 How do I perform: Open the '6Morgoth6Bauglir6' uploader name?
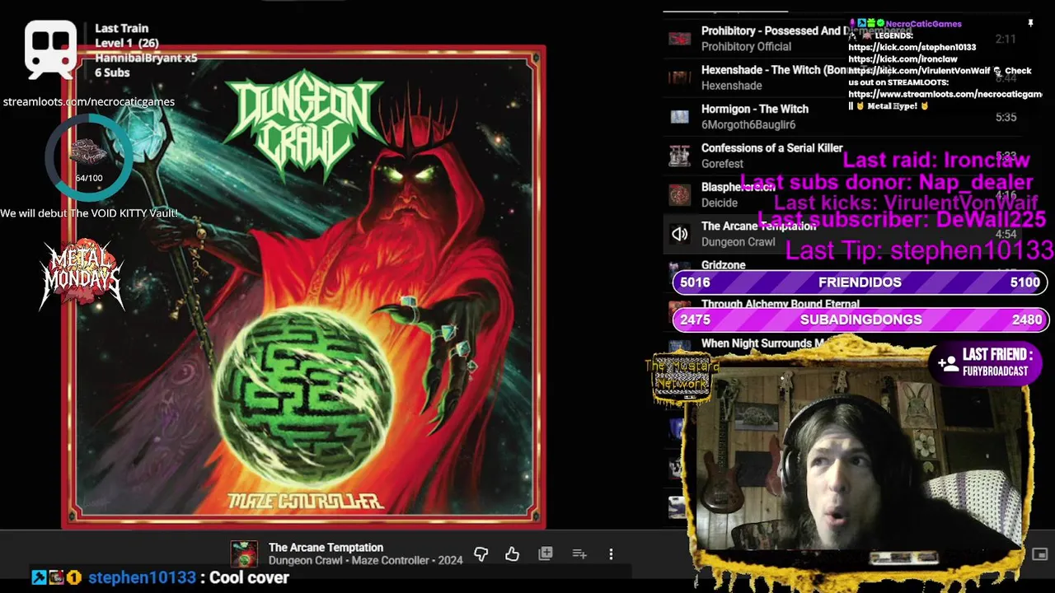(748, 125)
